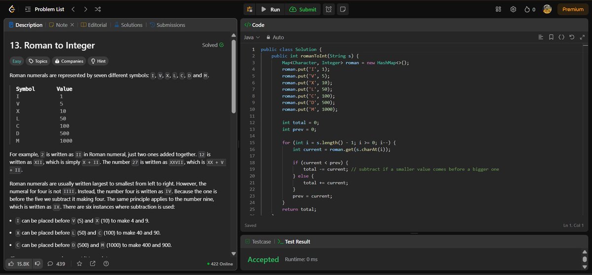This screenshot has width=592, height=275.
Task: Open the Testcase tab
Action: pos(258,241)
